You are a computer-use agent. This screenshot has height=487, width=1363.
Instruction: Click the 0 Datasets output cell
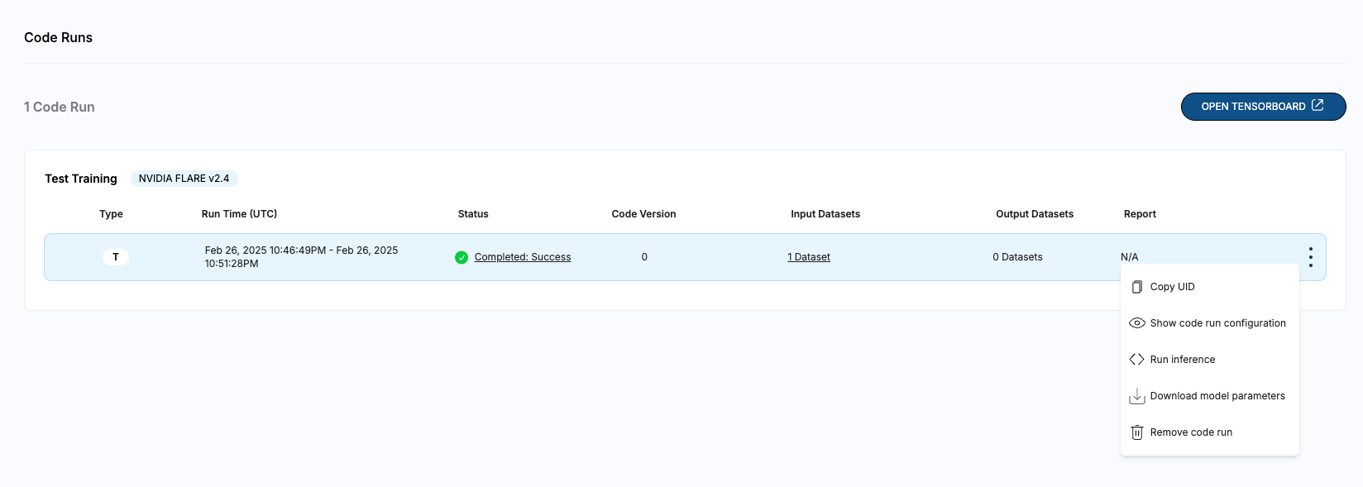pos(1017,257)
